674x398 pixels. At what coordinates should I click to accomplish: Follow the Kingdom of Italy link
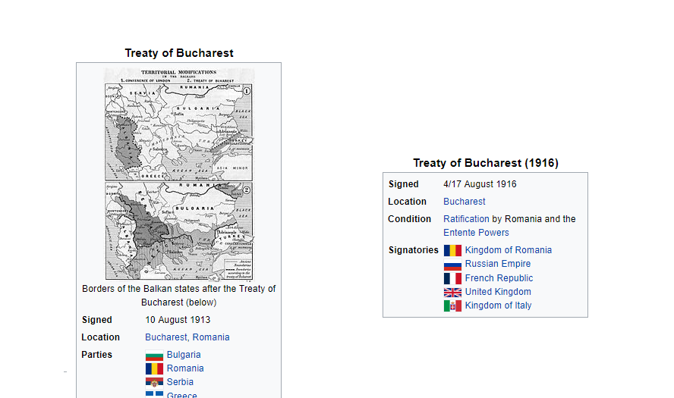tap(498, 306)
